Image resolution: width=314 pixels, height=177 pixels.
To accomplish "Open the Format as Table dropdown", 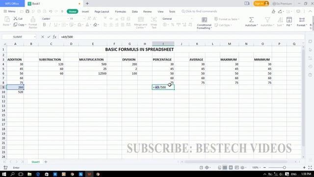I will tap(227, 19).
